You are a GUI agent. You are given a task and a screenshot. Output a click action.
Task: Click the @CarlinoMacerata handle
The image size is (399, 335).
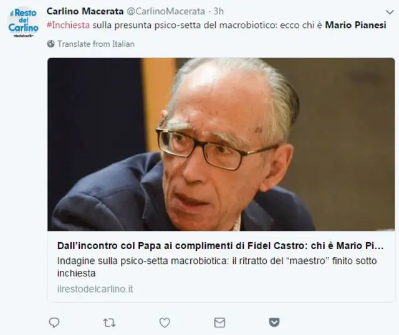pos(166,11)
